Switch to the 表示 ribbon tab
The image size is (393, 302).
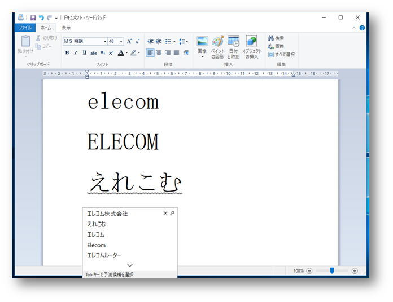pyautogui.click(x=66, y=28)
